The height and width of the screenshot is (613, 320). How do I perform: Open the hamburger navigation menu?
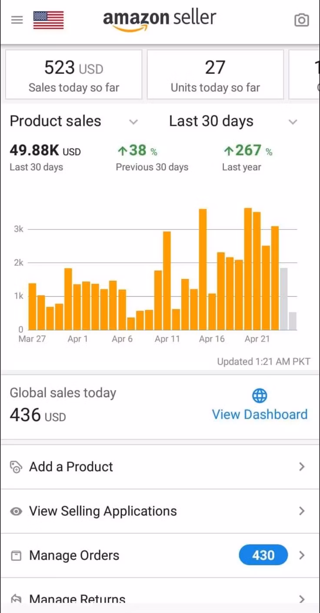17,20
